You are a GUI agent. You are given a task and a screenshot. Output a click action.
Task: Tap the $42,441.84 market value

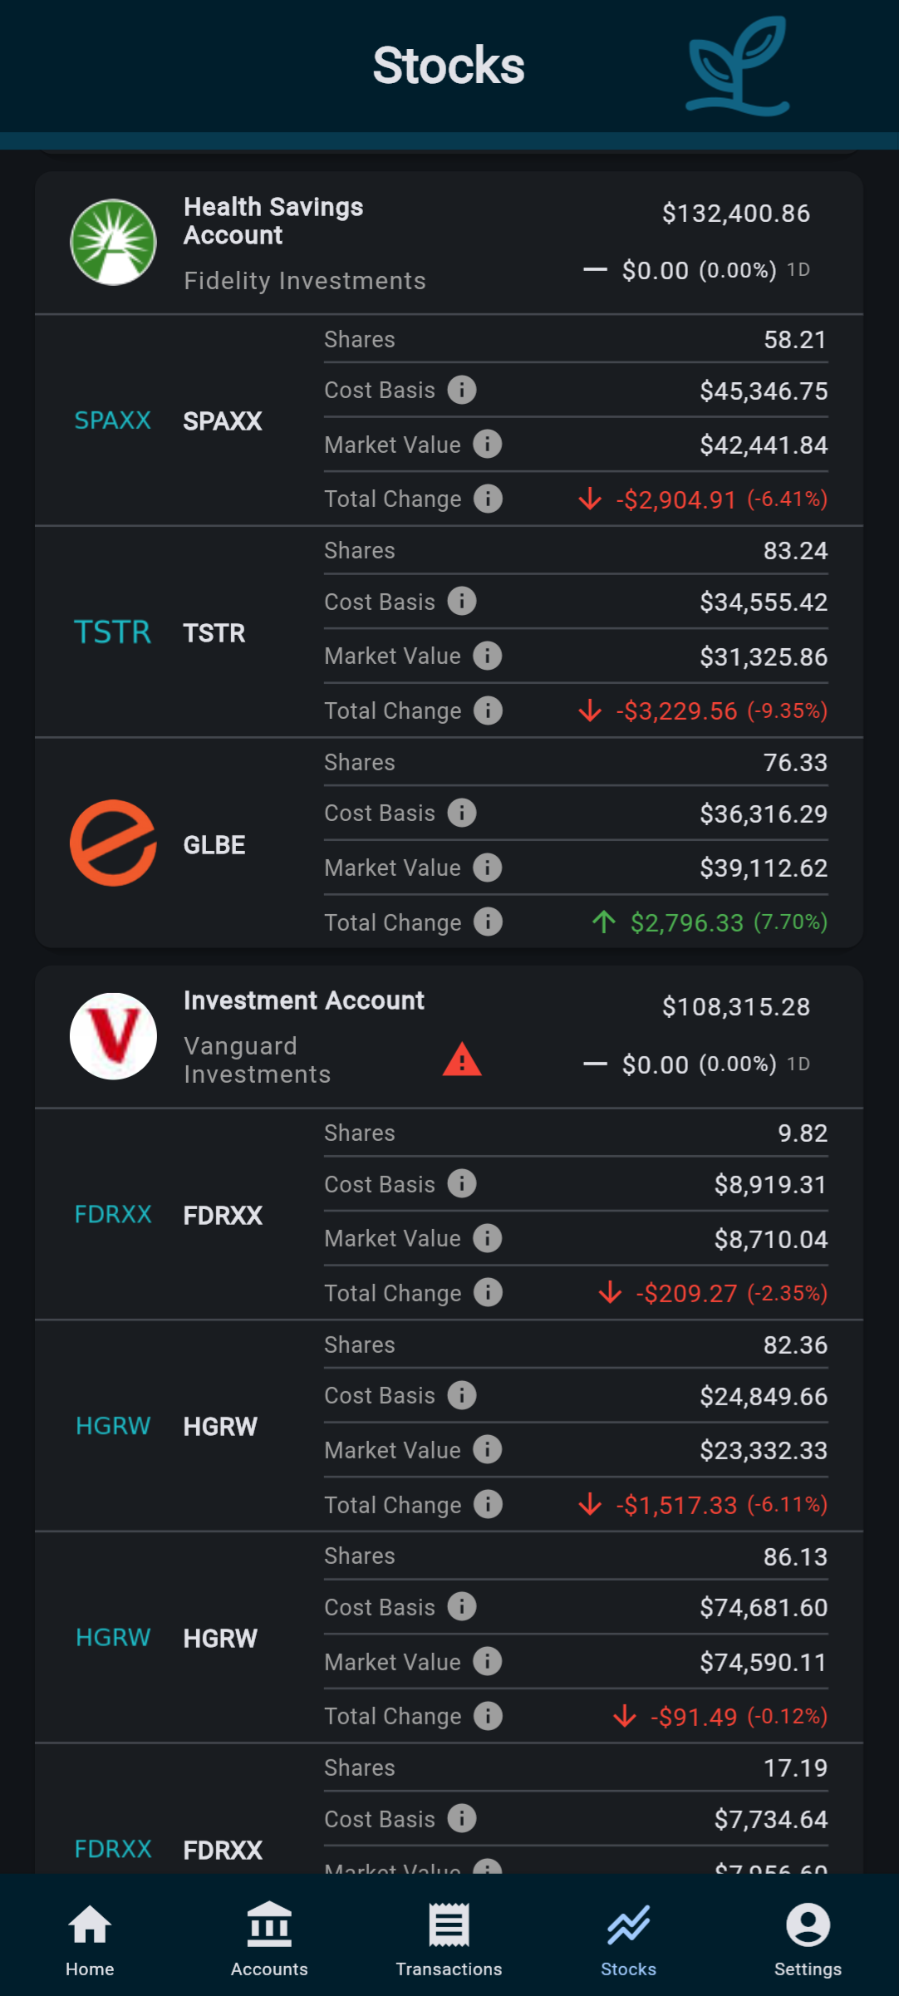click(764, 445)
